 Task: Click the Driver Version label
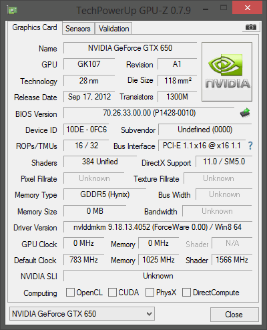click(35, 228)
